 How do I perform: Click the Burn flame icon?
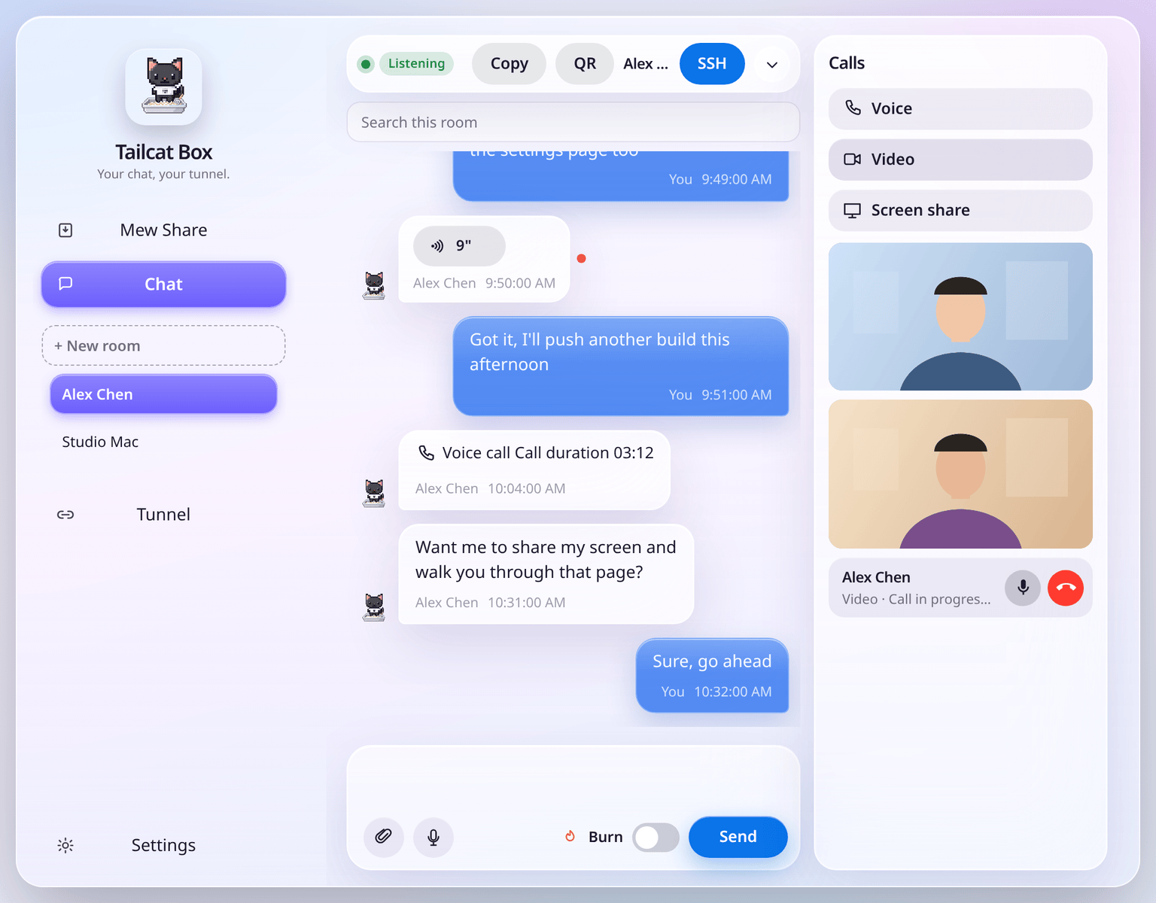click(x=570, y=836)
